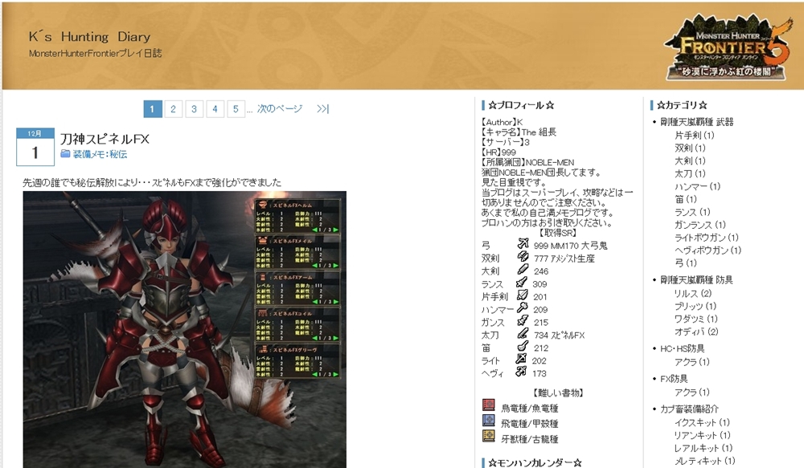Open 笛 (1) weapon category
The image size is (804, 468).
686,199
